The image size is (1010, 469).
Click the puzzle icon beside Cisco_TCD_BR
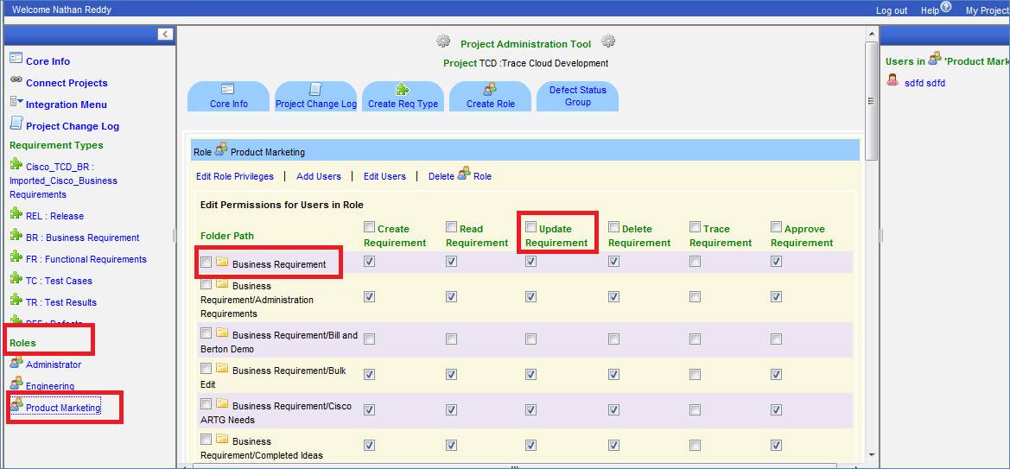tap(16, 163)
